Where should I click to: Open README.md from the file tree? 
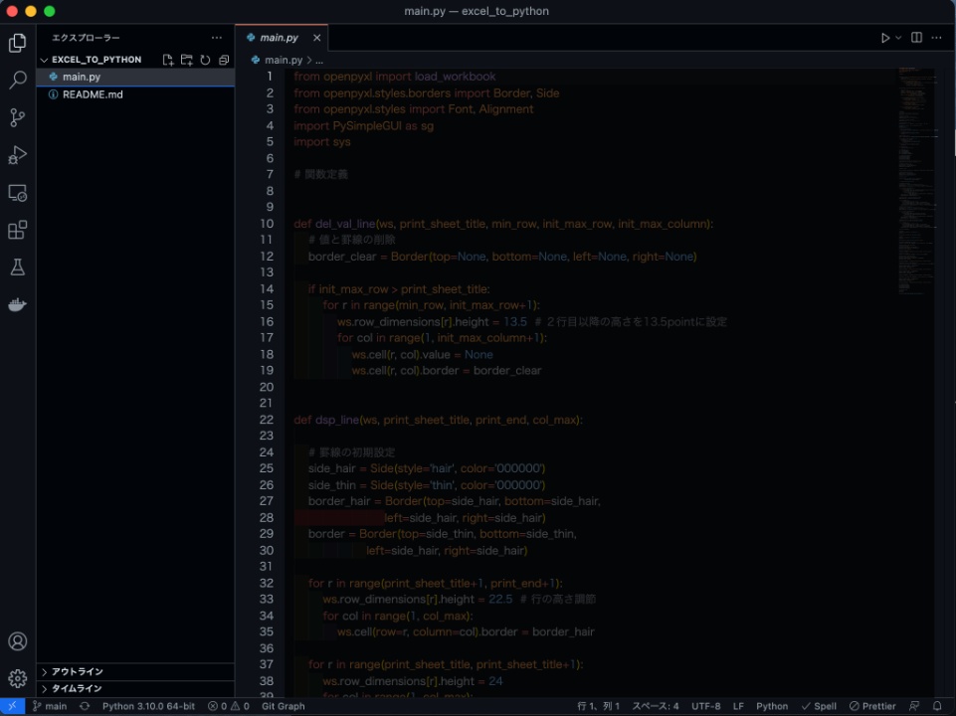(x=93, y=94)
